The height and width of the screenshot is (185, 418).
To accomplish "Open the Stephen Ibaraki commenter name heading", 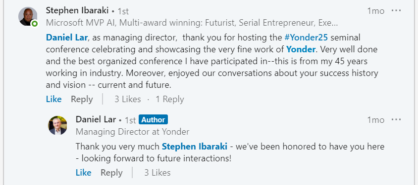I will (x=77, y=11).
